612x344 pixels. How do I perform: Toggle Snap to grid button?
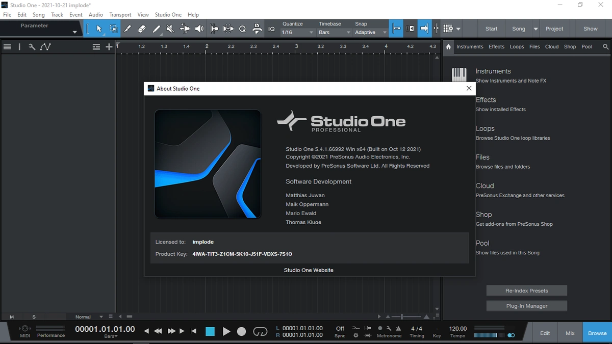pyautogui.click(x=396, y=29)
